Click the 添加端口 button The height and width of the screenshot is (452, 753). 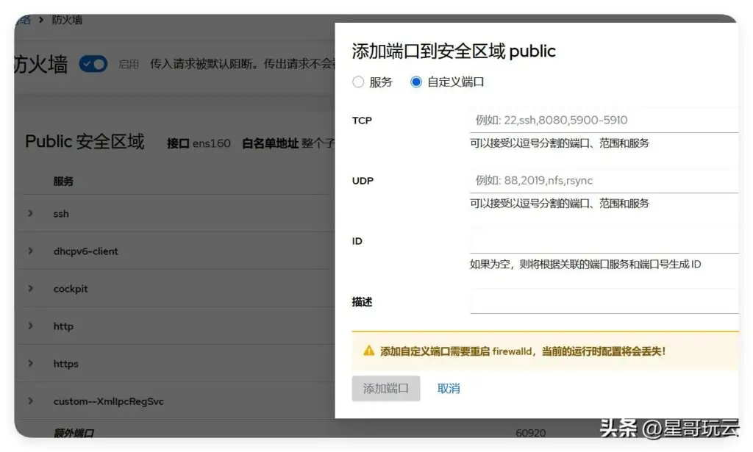point(385,388)
